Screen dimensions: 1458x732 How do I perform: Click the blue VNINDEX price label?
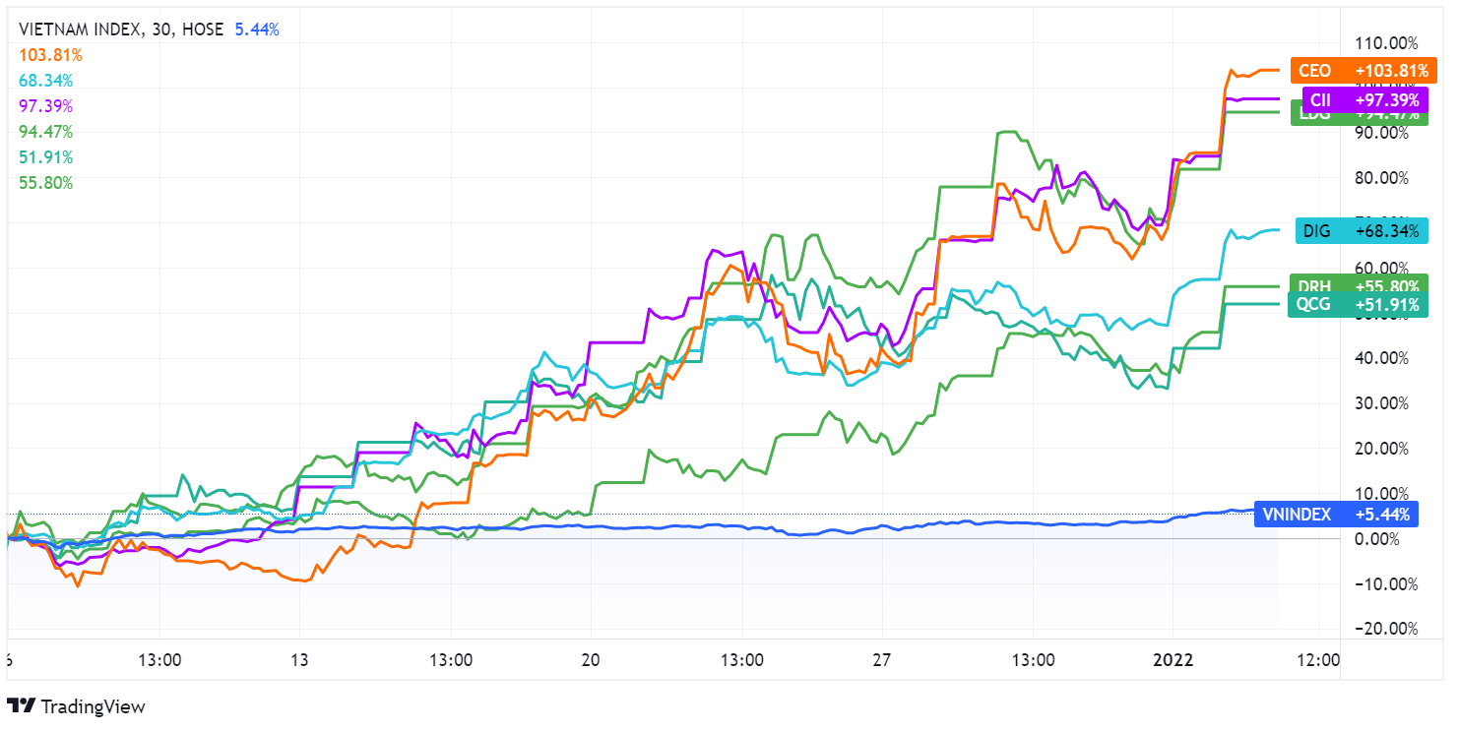pos(1336,514)
